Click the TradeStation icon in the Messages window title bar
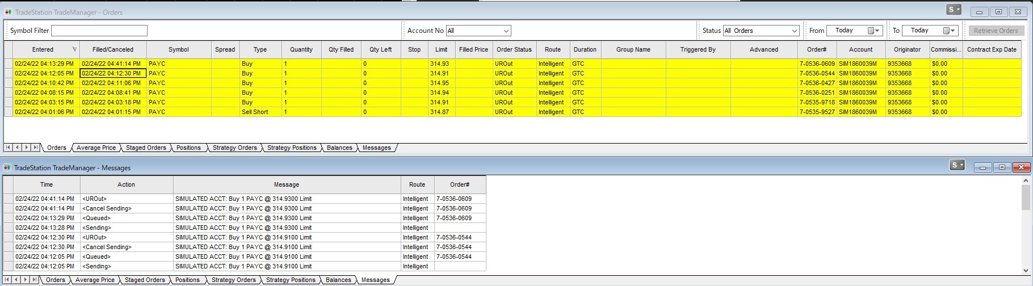Screen dimensions: 1033x286 tap(8, 167)
